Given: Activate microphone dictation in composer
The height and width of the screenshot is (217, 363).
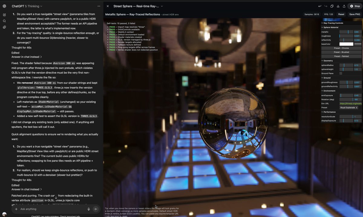Looking at the screenshot, I should [89, 209].
